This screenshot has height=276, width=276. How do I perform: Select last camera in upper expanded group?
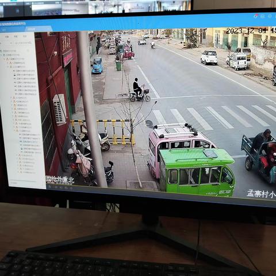click(26, 94)
